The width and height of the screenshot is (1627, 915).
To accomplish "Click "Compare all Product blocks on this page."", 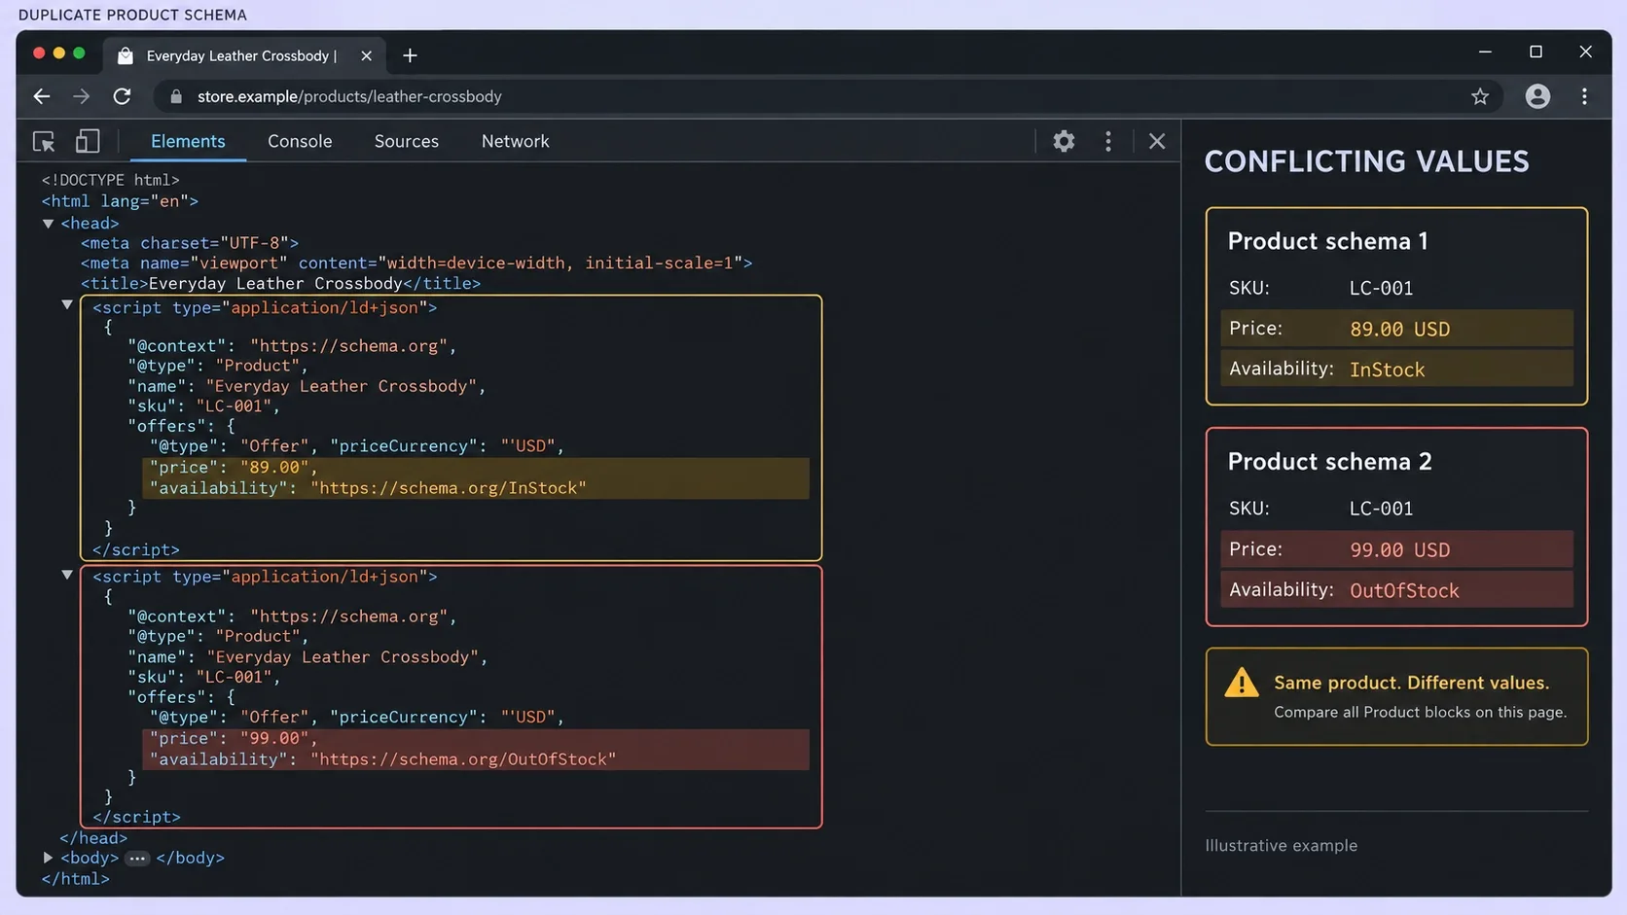I will pyautogui.click(x=1420, y=713).
